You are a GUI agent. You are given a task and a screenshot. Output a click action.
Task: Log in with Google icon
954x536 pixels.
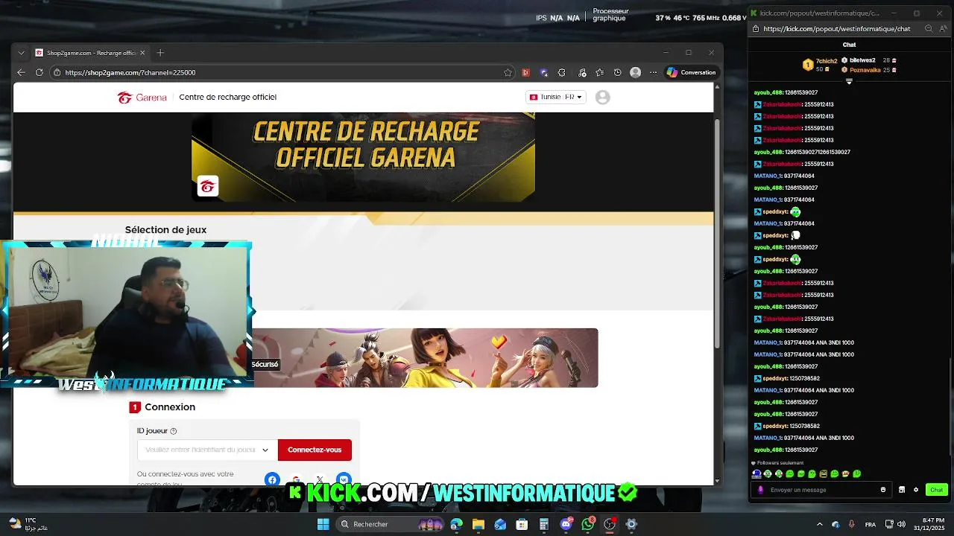coord(296,479)
